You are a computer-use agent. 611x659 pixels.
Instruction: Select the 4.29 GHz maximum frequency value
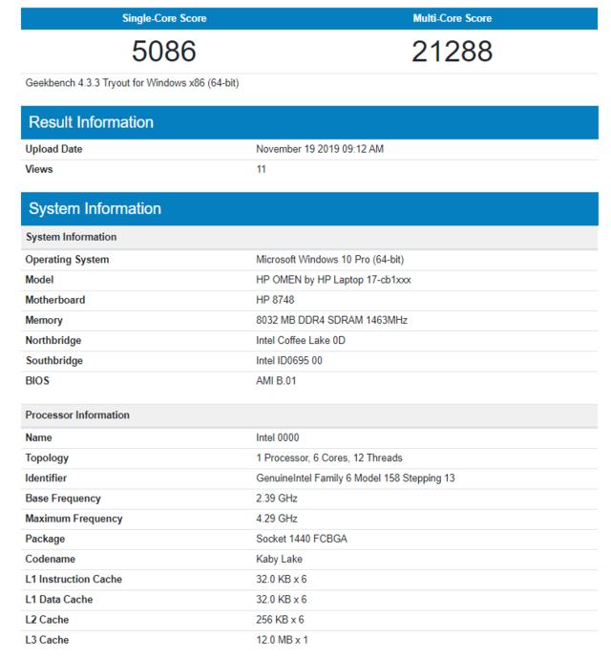click(x=277, y=519)
